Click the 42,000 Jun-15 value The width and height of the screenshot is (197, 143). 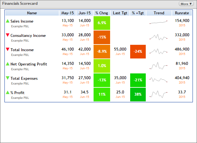pos(85,49)
